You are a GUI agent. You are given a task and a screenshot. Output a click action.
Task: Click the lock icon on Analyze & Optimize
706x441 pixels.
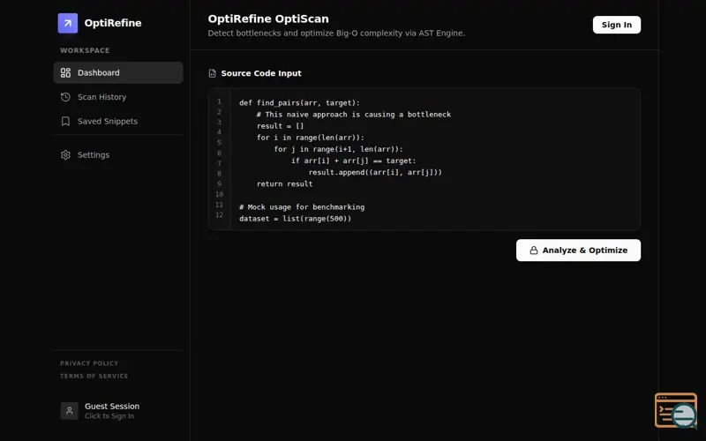click(x=534, y=250)
